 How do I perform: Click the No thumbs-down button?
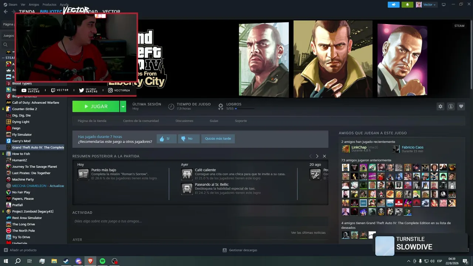188,139
